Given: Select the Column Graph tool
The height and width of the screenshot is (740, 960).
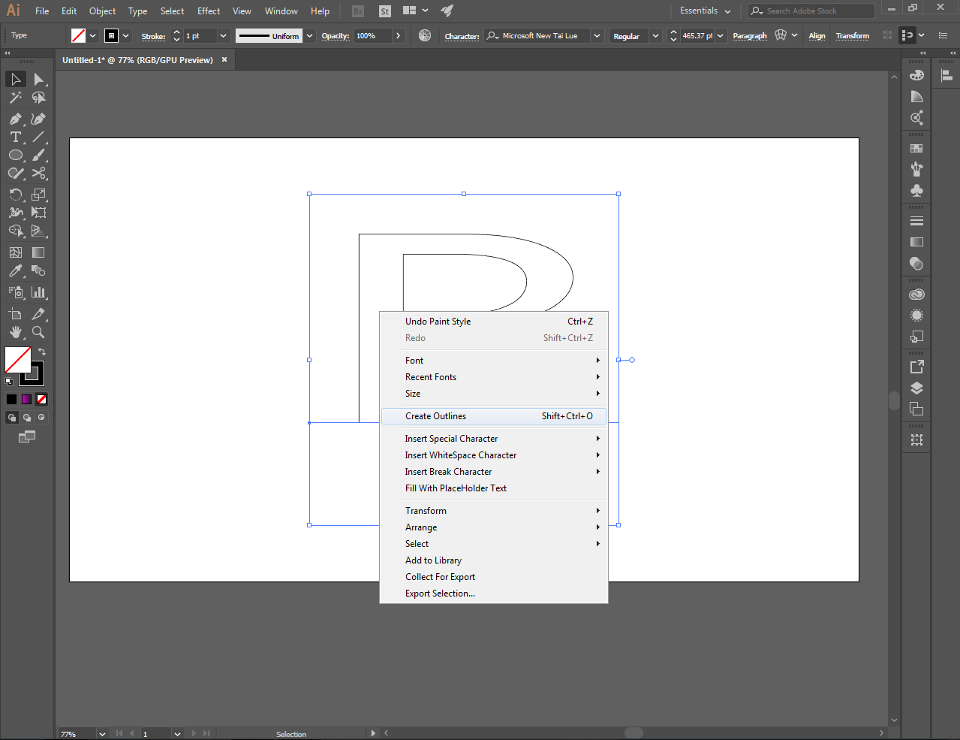Looking at the screenshot, I should click(x=38, y=292).
